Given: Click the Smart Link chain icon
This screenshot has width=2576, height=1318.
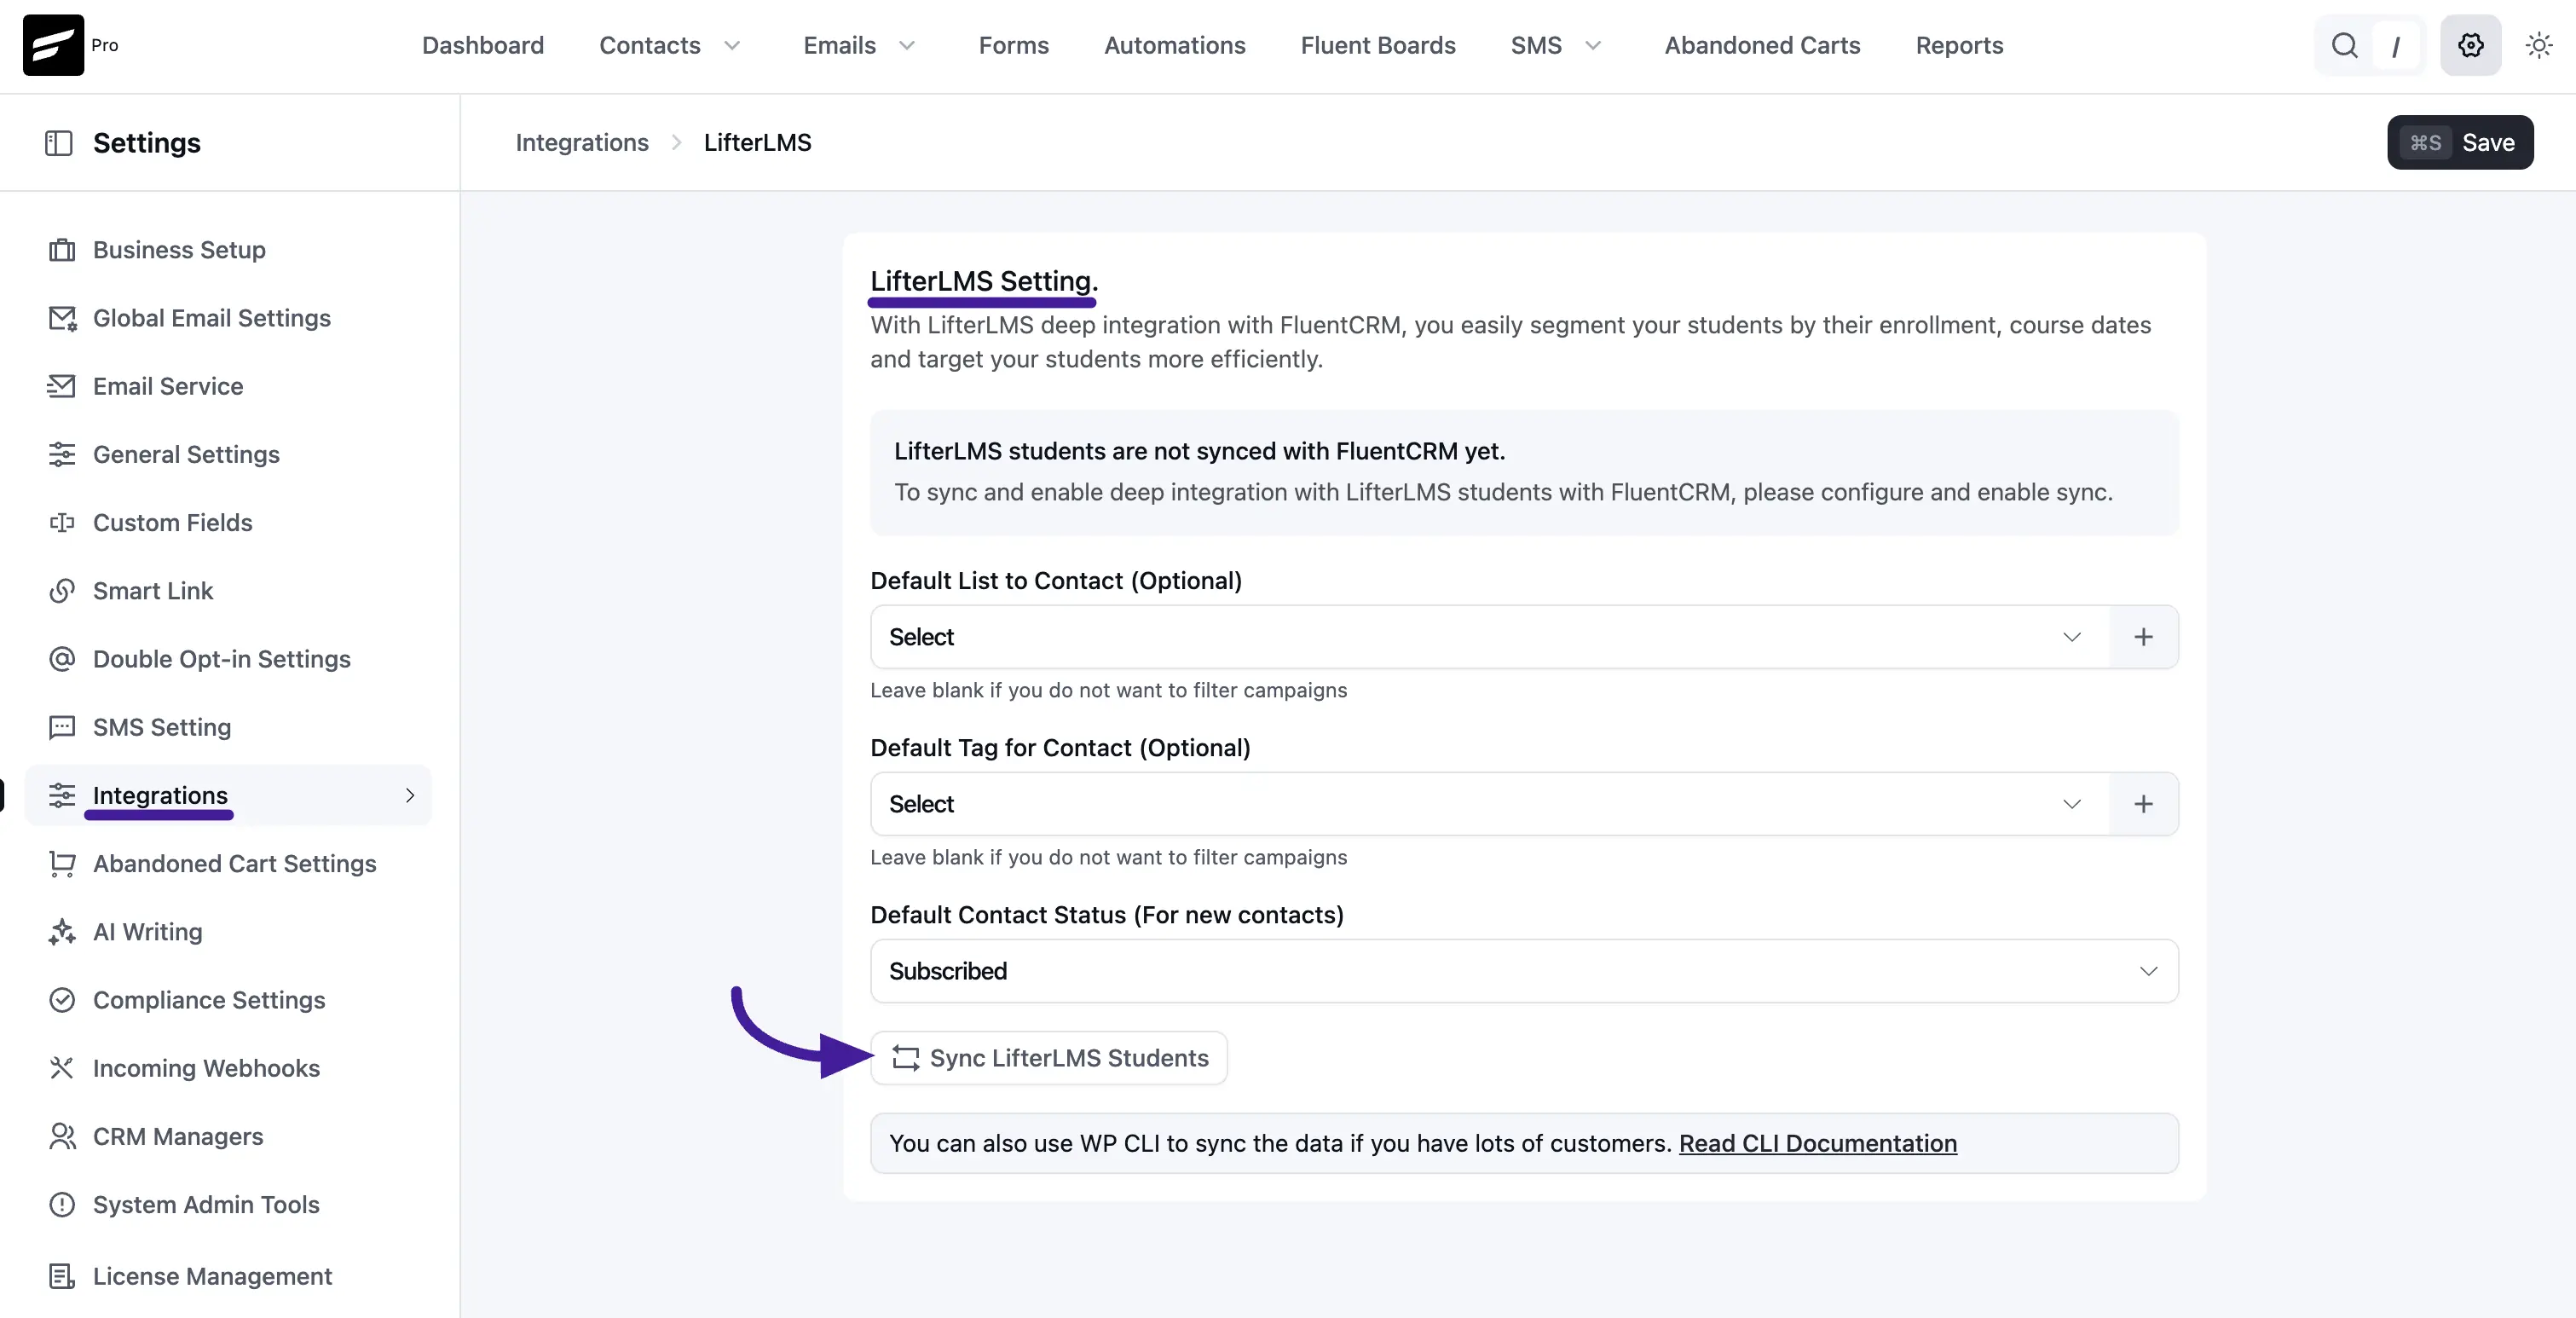Looking at the screenshot, I should 62,591.
